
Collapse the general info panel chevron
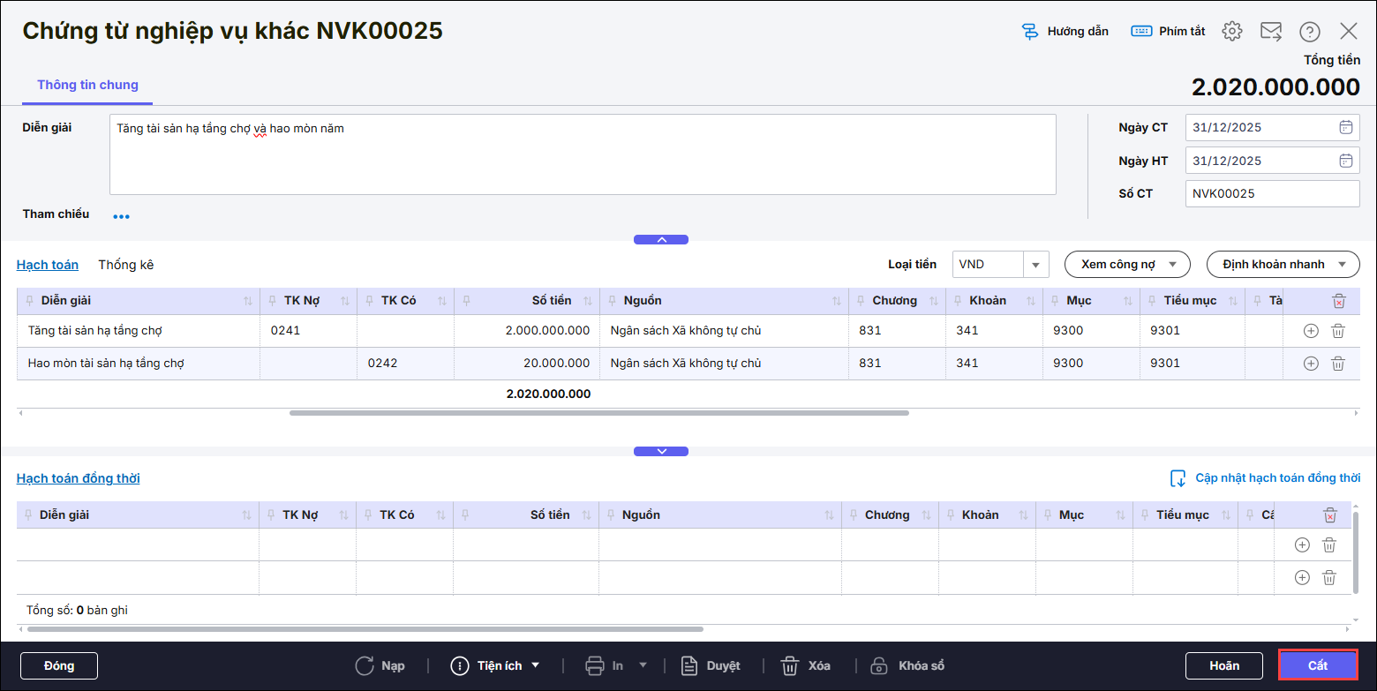pyautogui.click(x=660, y=239)
